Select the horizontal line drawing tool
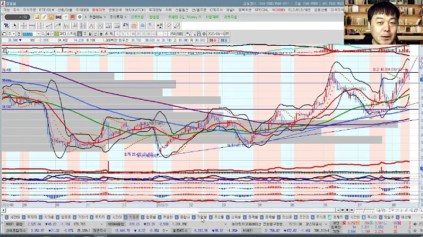This screenshot has width=423, height=237. [32, 26]
